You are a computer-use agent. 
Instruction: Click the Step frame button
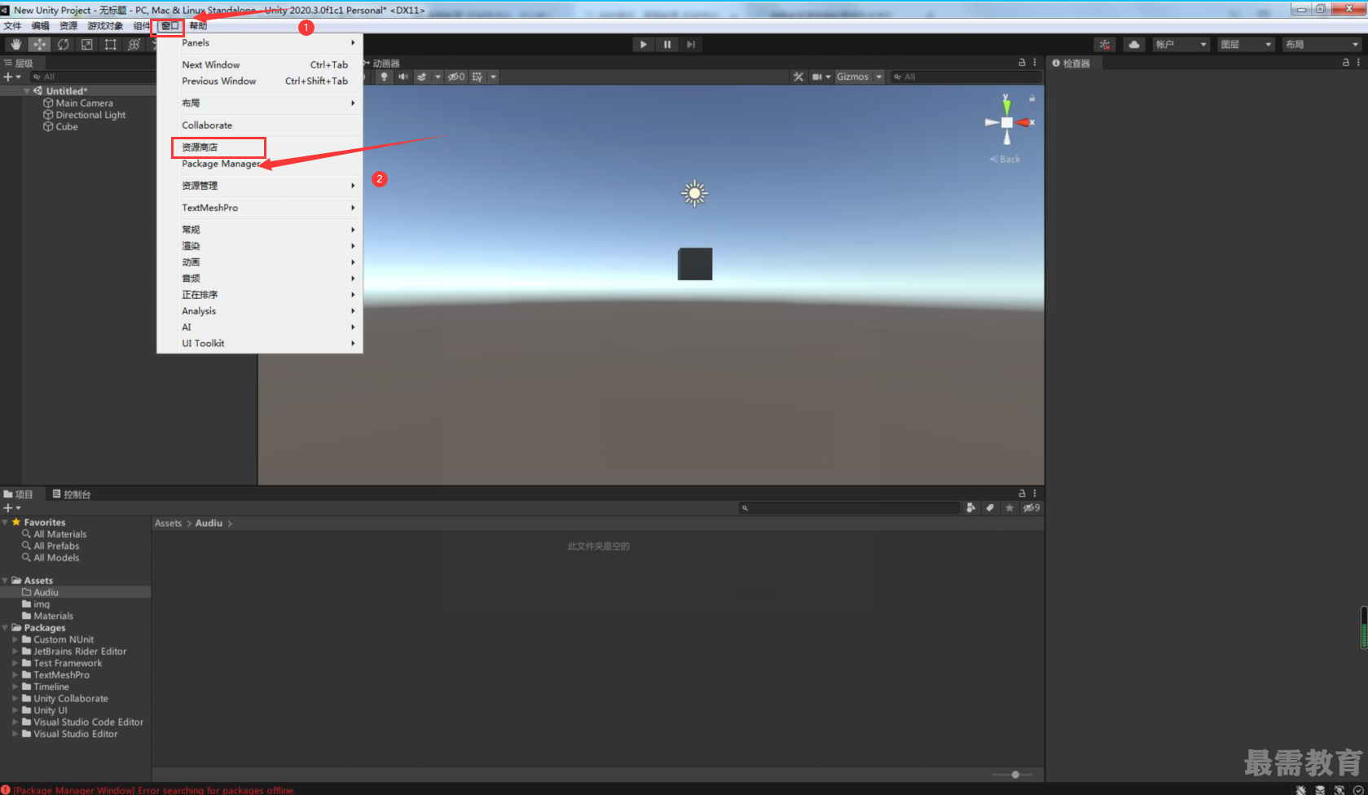click(x=691, y=44)
